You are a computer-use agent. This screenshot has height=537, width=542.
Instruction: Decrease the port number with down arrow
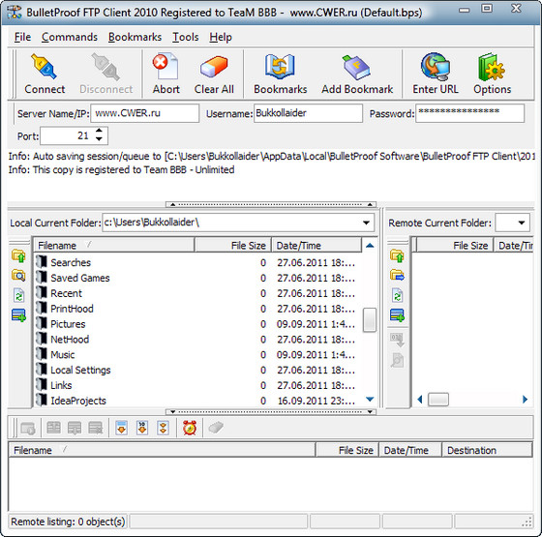(x=99, y=139)
